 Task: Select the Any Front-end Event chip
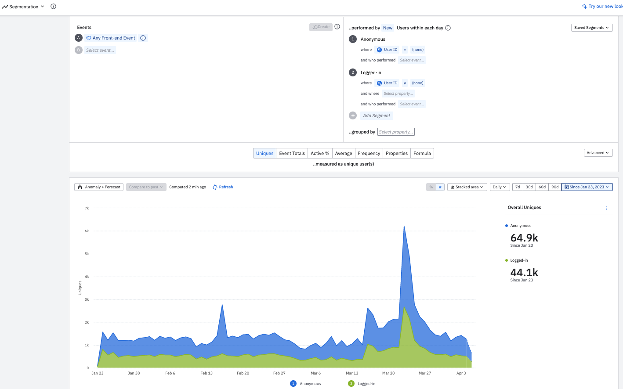tap(111, 38)
